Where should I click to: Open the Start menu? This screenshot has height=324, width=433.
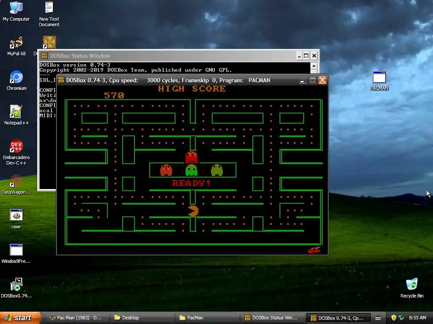(x=20, y=318)
